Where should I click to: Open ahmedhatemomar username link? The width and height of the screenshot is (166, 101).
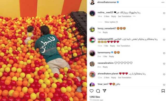click(x=107, y=2)
